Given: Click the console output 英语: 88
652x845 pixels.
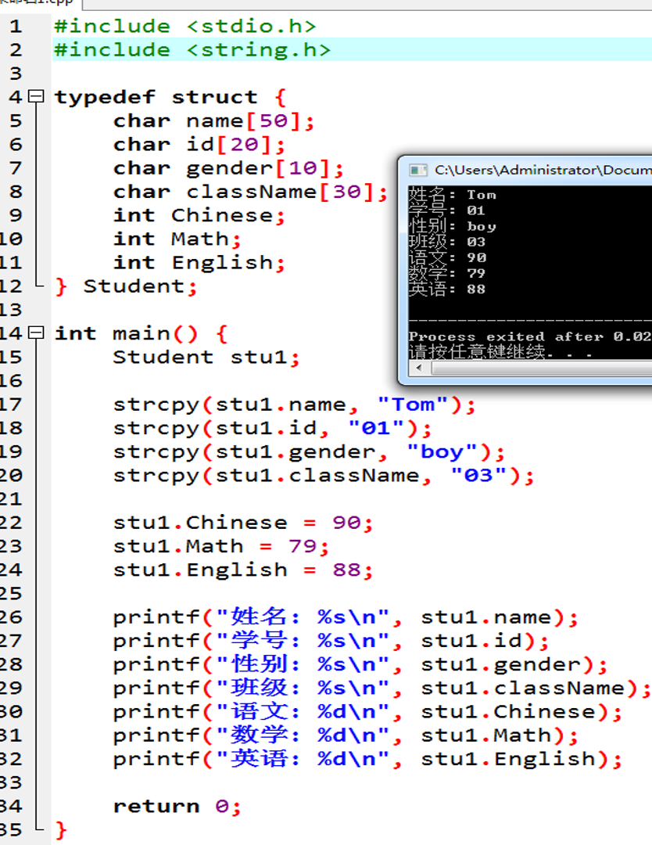Looking at the screenshot, I should coord(447,289).
